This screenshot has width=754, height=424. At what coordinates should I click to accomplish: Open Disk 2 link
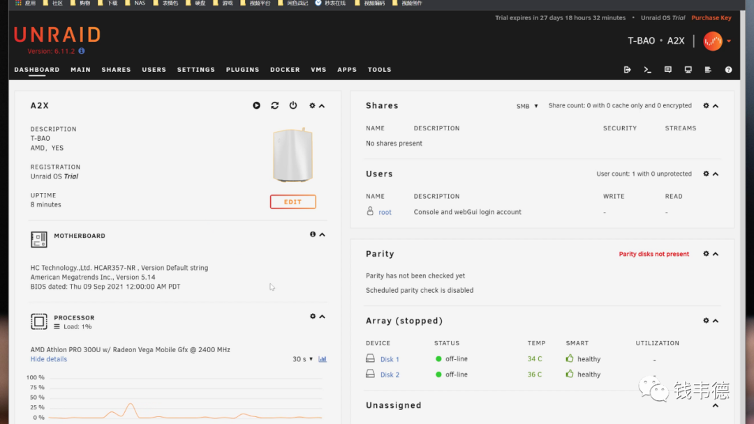(x=390, y=374)
